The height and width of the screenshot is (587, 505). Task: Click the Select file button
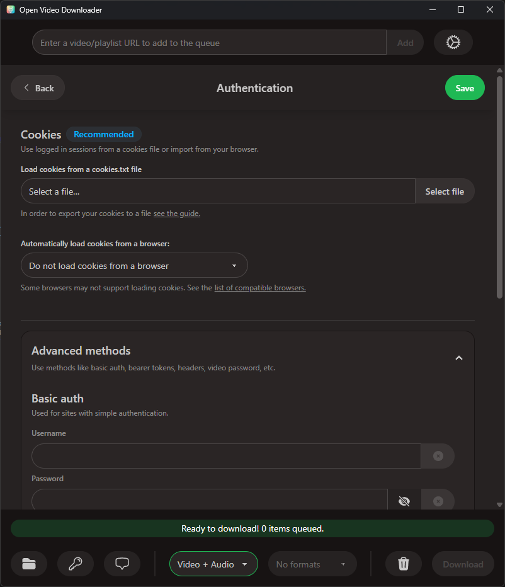coord(445,191)
